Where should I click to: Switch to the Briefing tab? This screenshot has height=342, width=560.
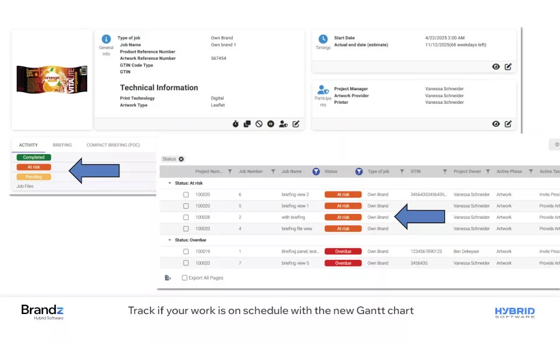62,145
